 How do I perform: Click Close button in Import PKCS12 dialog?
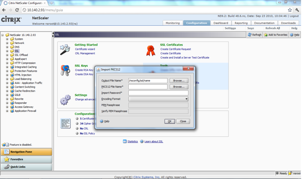[183, 121]
